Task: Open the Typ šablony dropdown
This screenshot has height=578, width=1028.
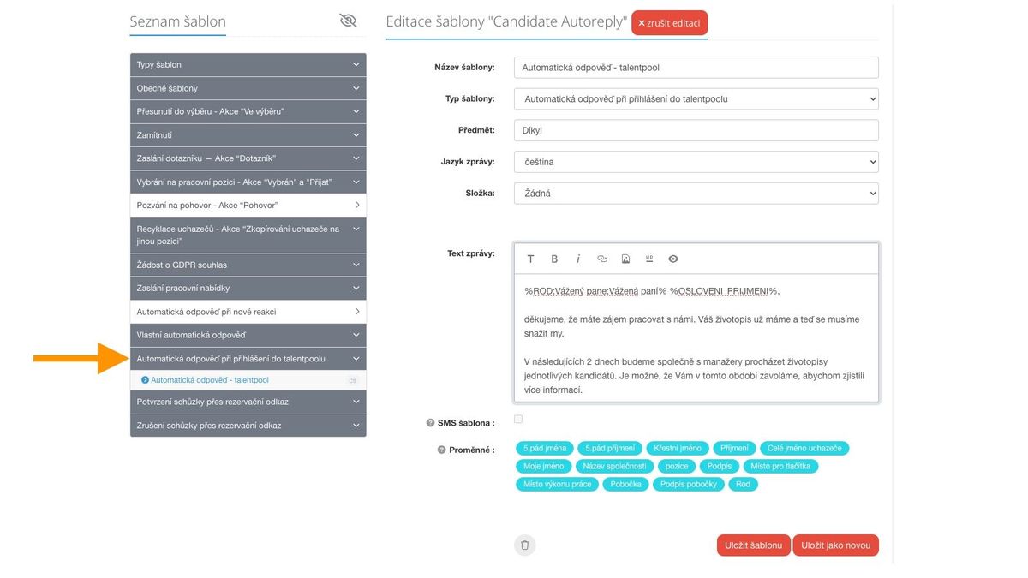Action: [x=696, y=99]
